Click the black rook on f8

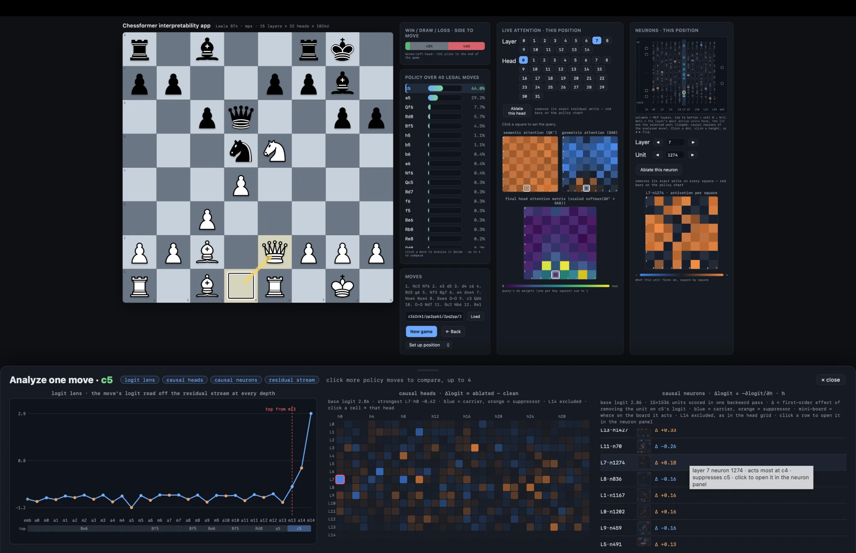click(309, 49)
